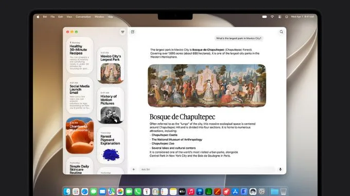The height and width of the screenshot is (196, 350).
Task: Open the Edit menu
Action: pos(61,17)
